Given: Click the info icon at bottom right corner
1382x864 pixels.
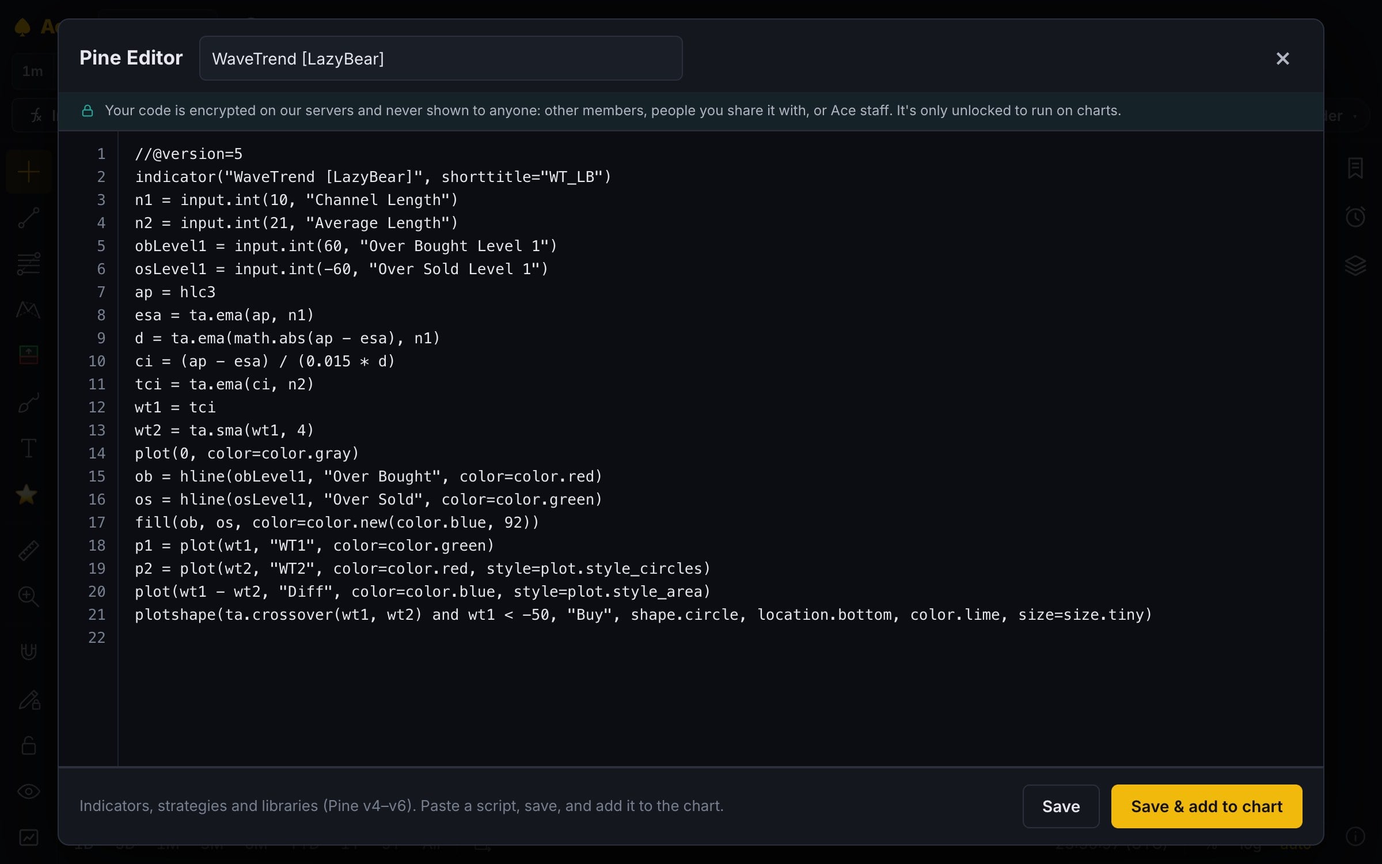Looking at the screenshot, I should coord(1355,836).
